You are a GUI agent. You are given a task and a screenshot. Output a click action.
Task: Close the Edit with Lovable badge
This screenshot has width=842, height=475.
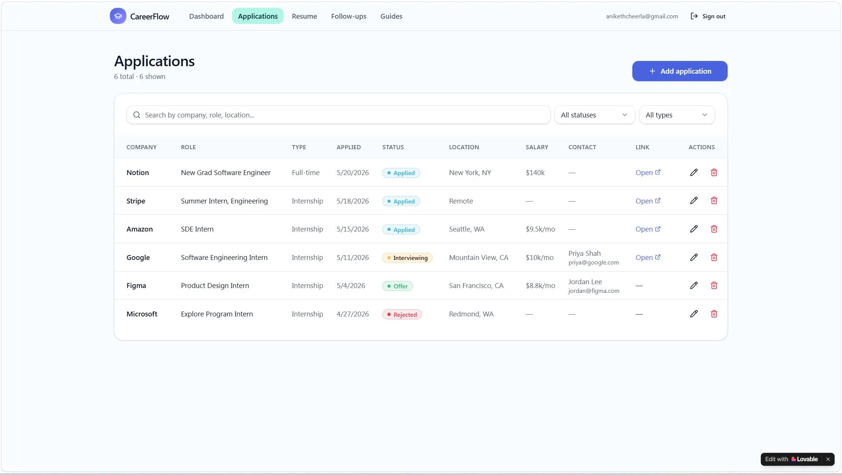(828, 459)
